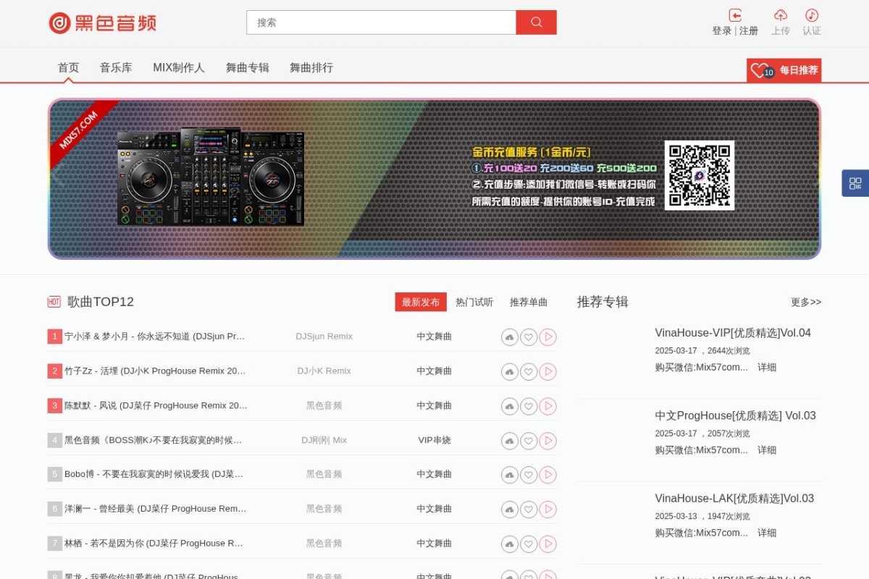Open 音乐库 nav item
This screenshot has width=869, height=579.
click(116, 67)
